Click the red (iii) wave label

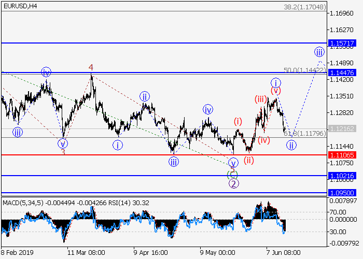(260, 99)
